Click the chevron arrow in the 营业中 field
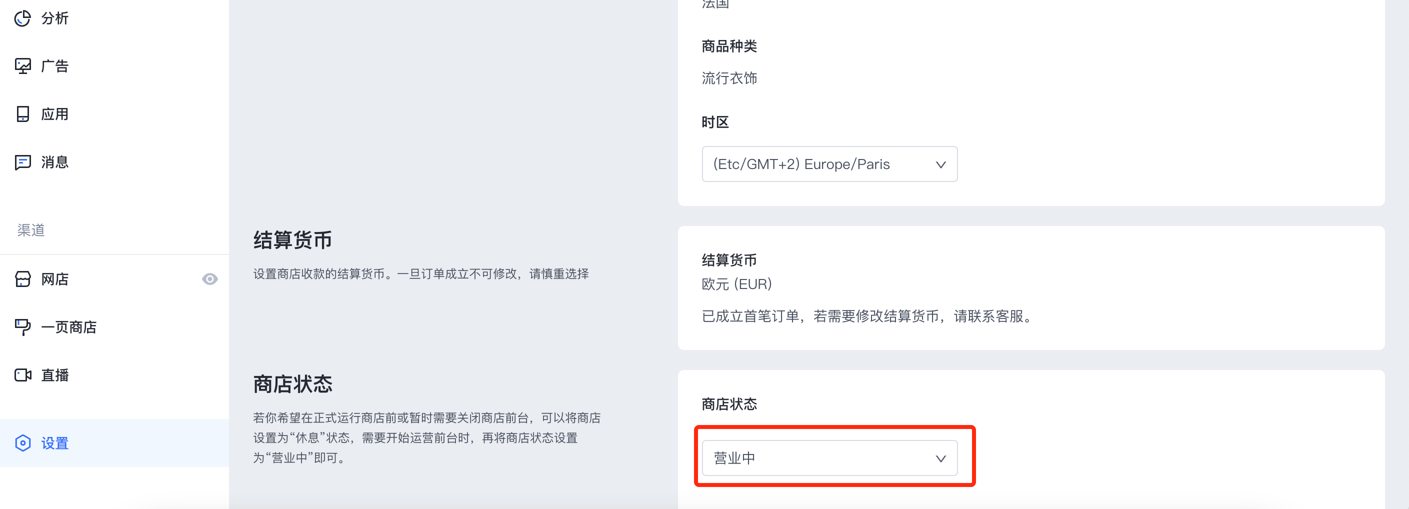Image resolution: width=1409 pixels, height=509 pixels. coord(940,458)
